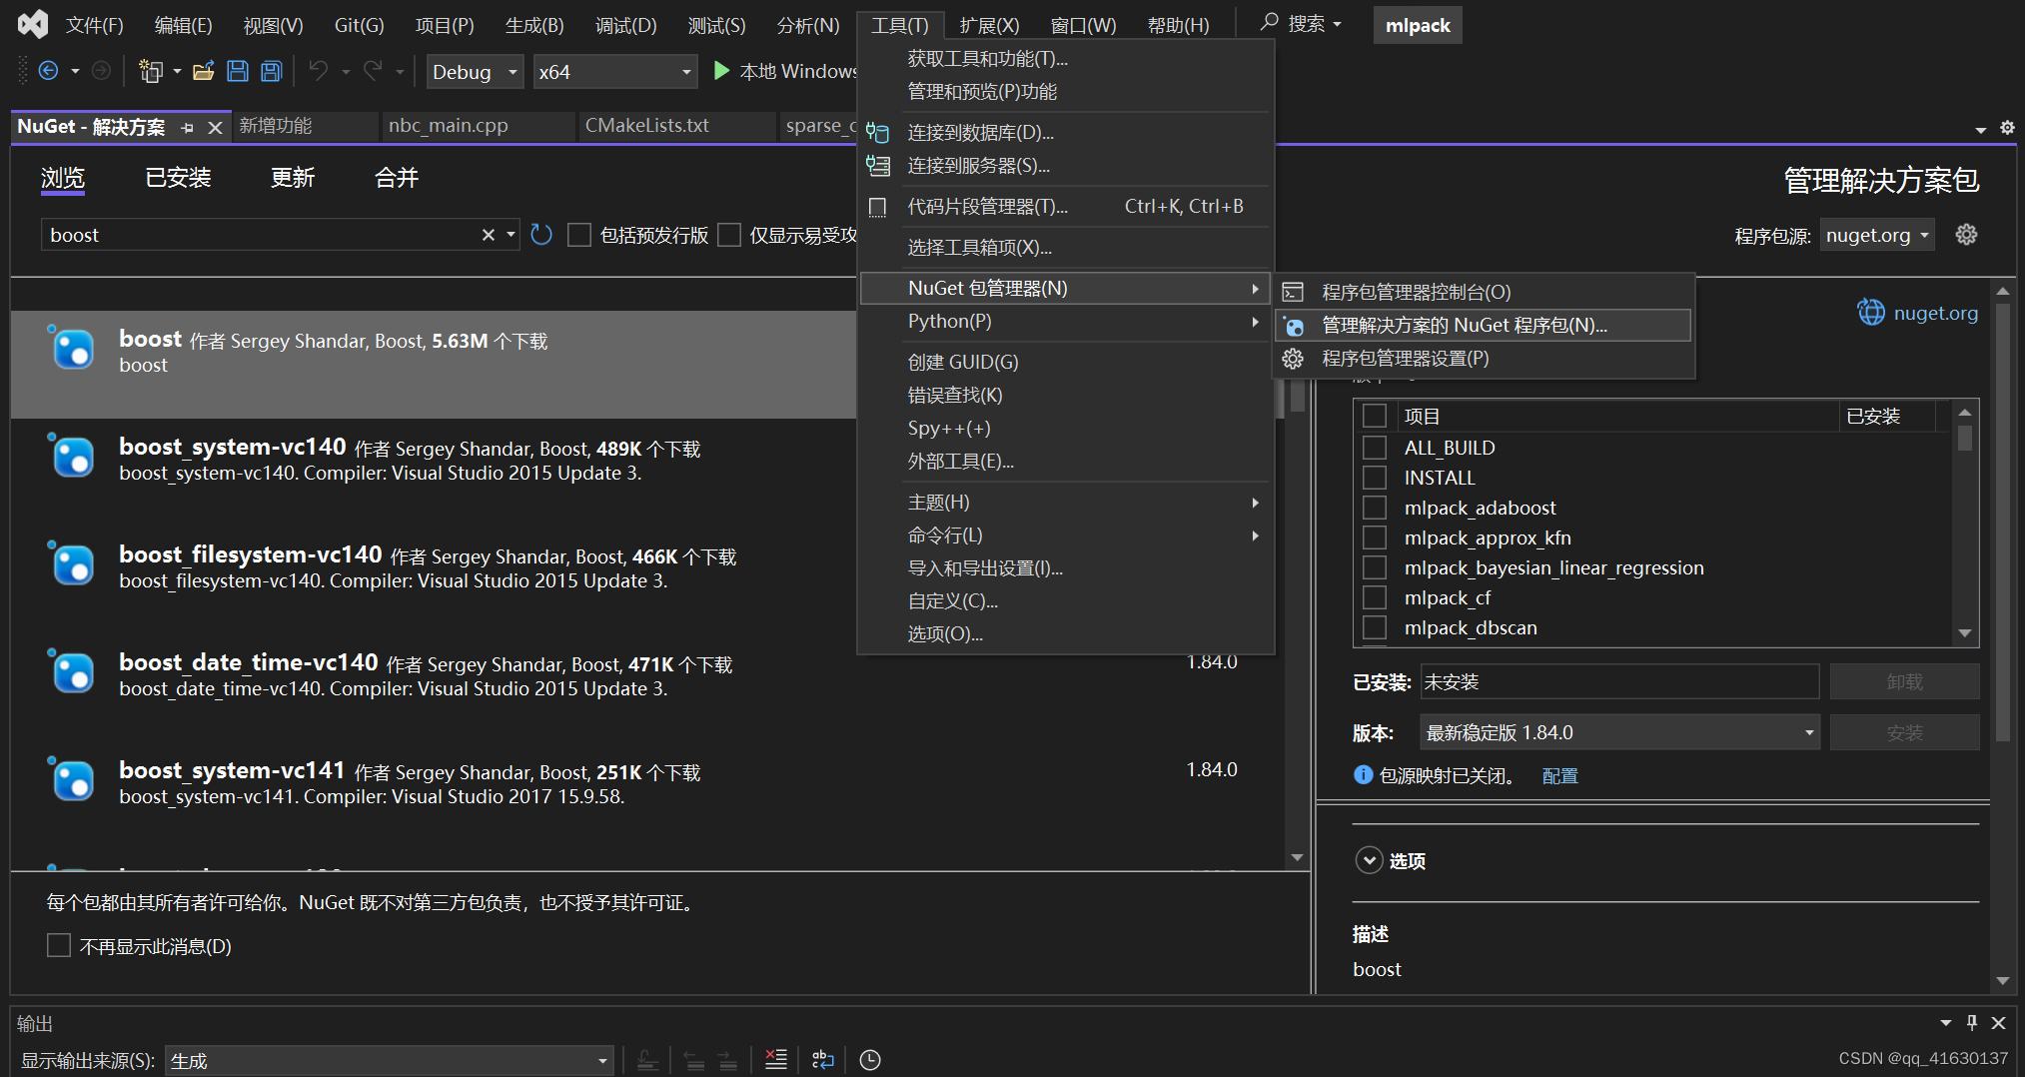Click the configure package source mapping link
2025x1077 pixels.
point(1559,776)
